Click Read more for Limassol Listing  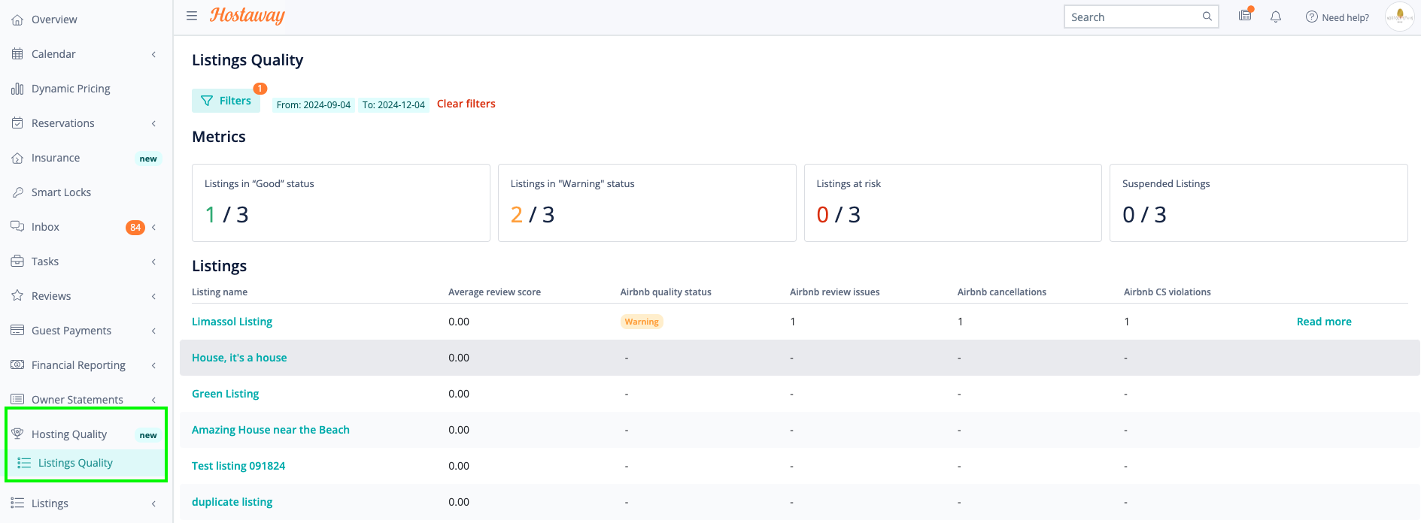click(1323, 322)
